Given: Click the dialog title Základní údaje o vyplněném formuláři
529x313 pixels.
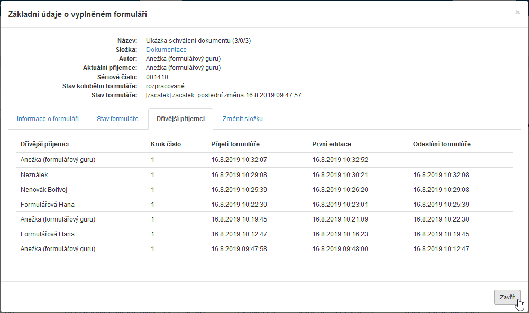Looking at the screenshot, I should [78, 14].
